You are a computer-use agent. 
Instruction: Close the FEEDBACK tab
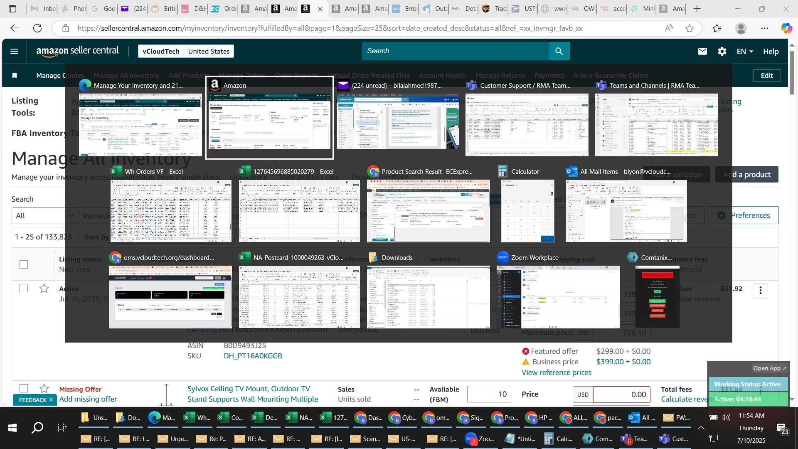[x=51, y=400]
